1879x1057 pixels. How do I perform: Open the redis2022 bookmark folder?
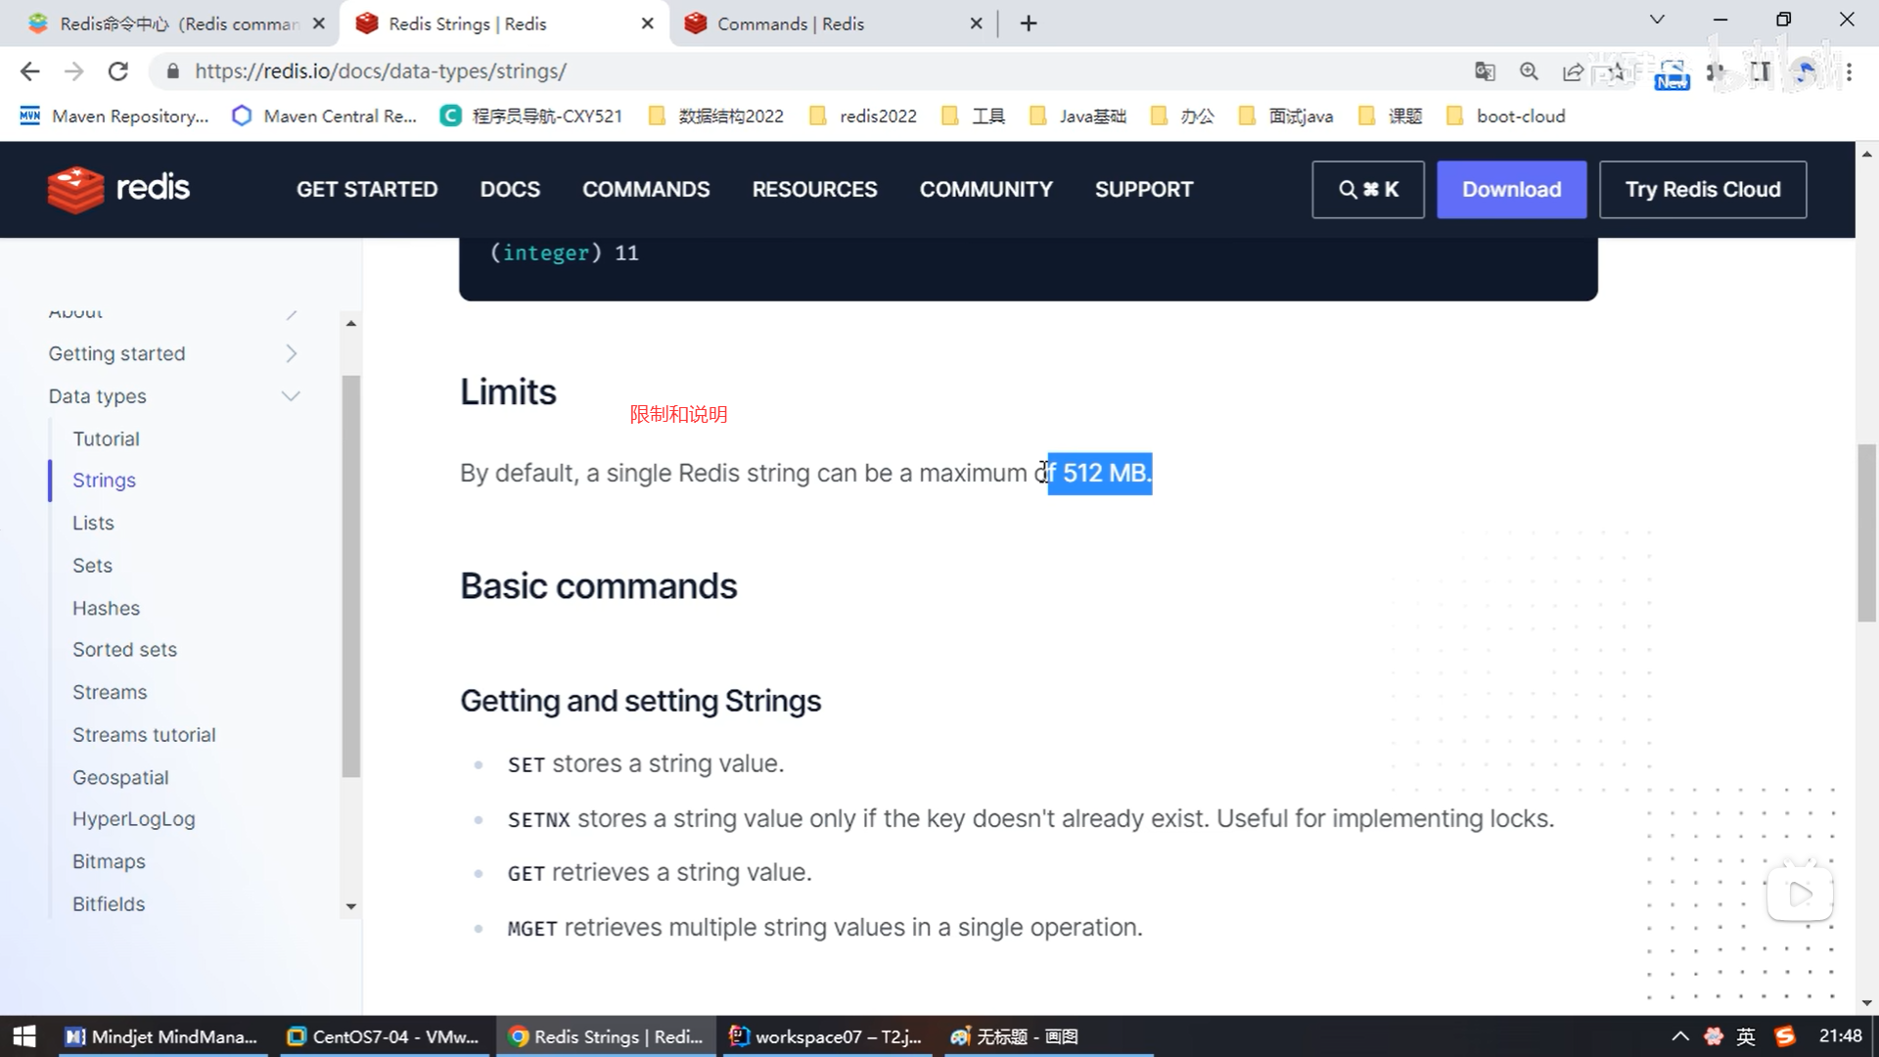point(877,116)
